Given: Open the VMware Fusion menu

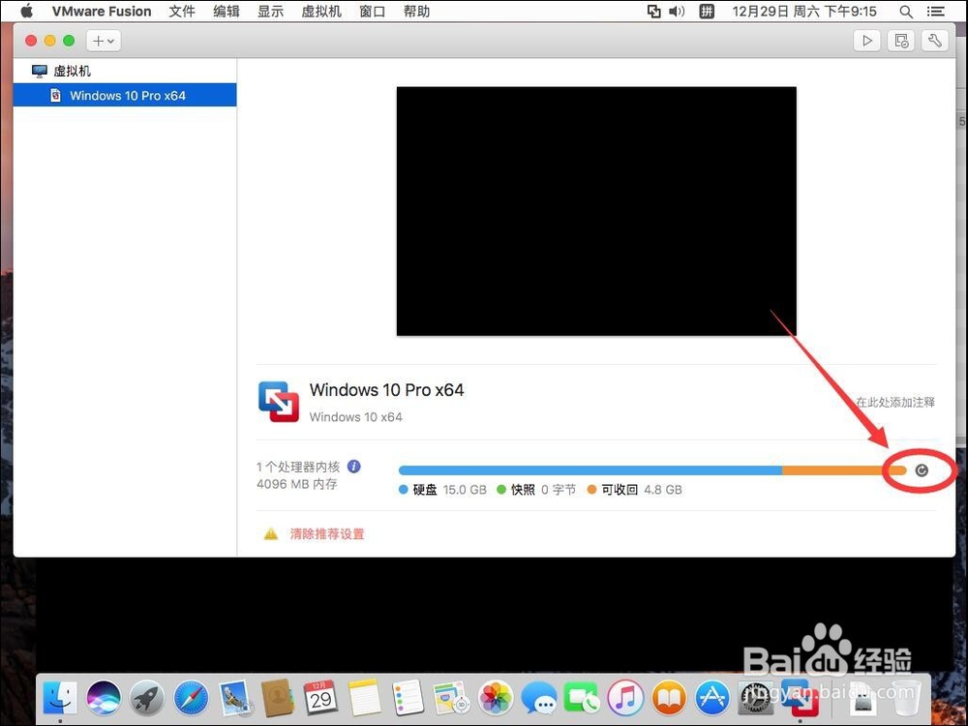Looking at the screenshot, I should (102, 11).
